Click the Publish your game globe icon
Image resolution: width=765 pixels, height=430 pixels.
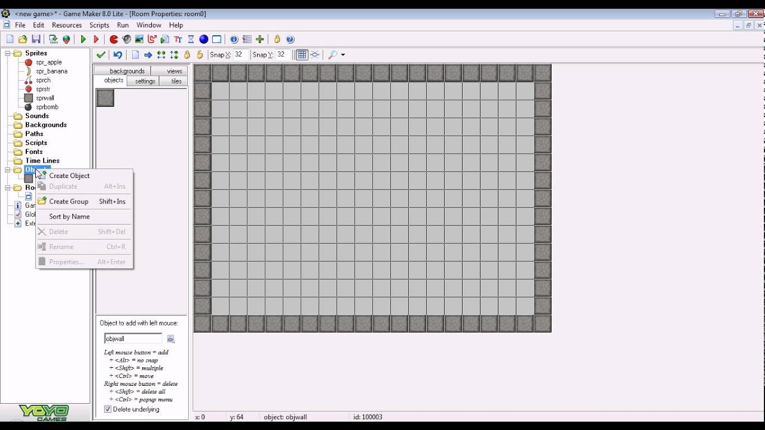pos(66,39)
